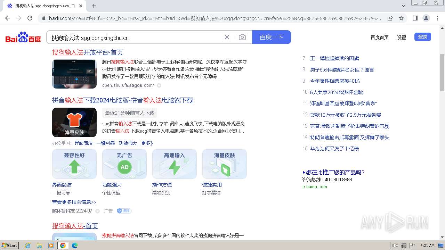Open the media player taskbar icon
Screen dimensions: 445x250
(51, 245)
